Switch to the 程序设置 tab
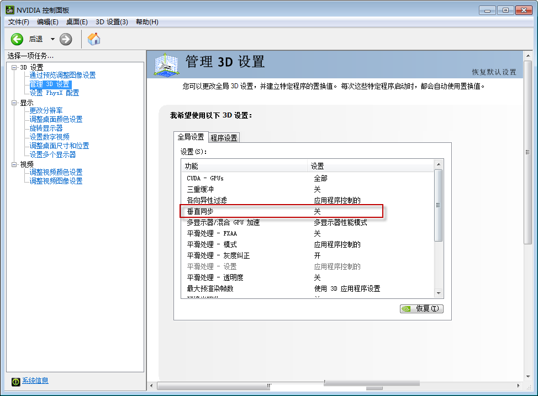538x396 pixels. pos(224,138)
